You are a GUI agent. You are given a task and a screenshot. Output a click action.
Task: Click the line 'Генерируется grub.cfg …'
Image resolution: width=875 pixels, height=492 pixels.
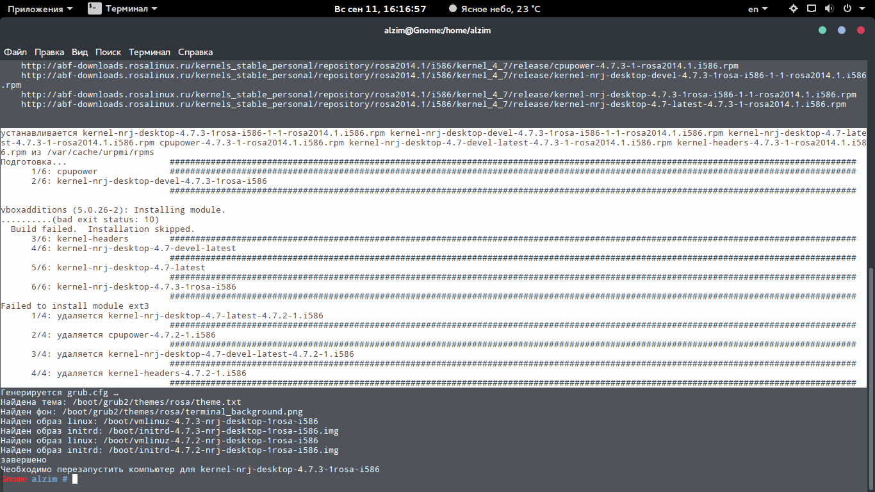tap(60, 393)
